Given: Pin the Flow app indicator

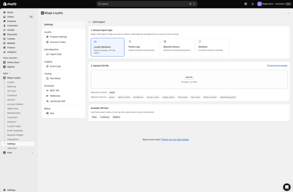Looking at the screenshot, I should click(x=32, y=153).
